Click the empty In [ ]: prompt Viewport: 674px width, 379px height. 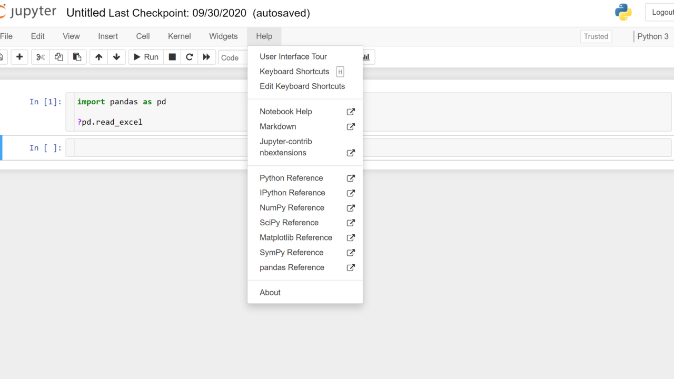pyautogui.click(x=45, y=148)
